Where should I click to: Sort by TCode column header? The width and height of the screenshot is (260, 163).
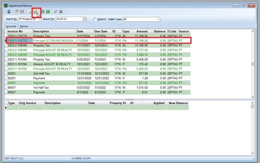coord(172,31)
